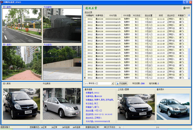Screen dimensions: 193x130
Task: Select the record row at 14:13:50
Action: pyautogui.click(x=136, y=59)
